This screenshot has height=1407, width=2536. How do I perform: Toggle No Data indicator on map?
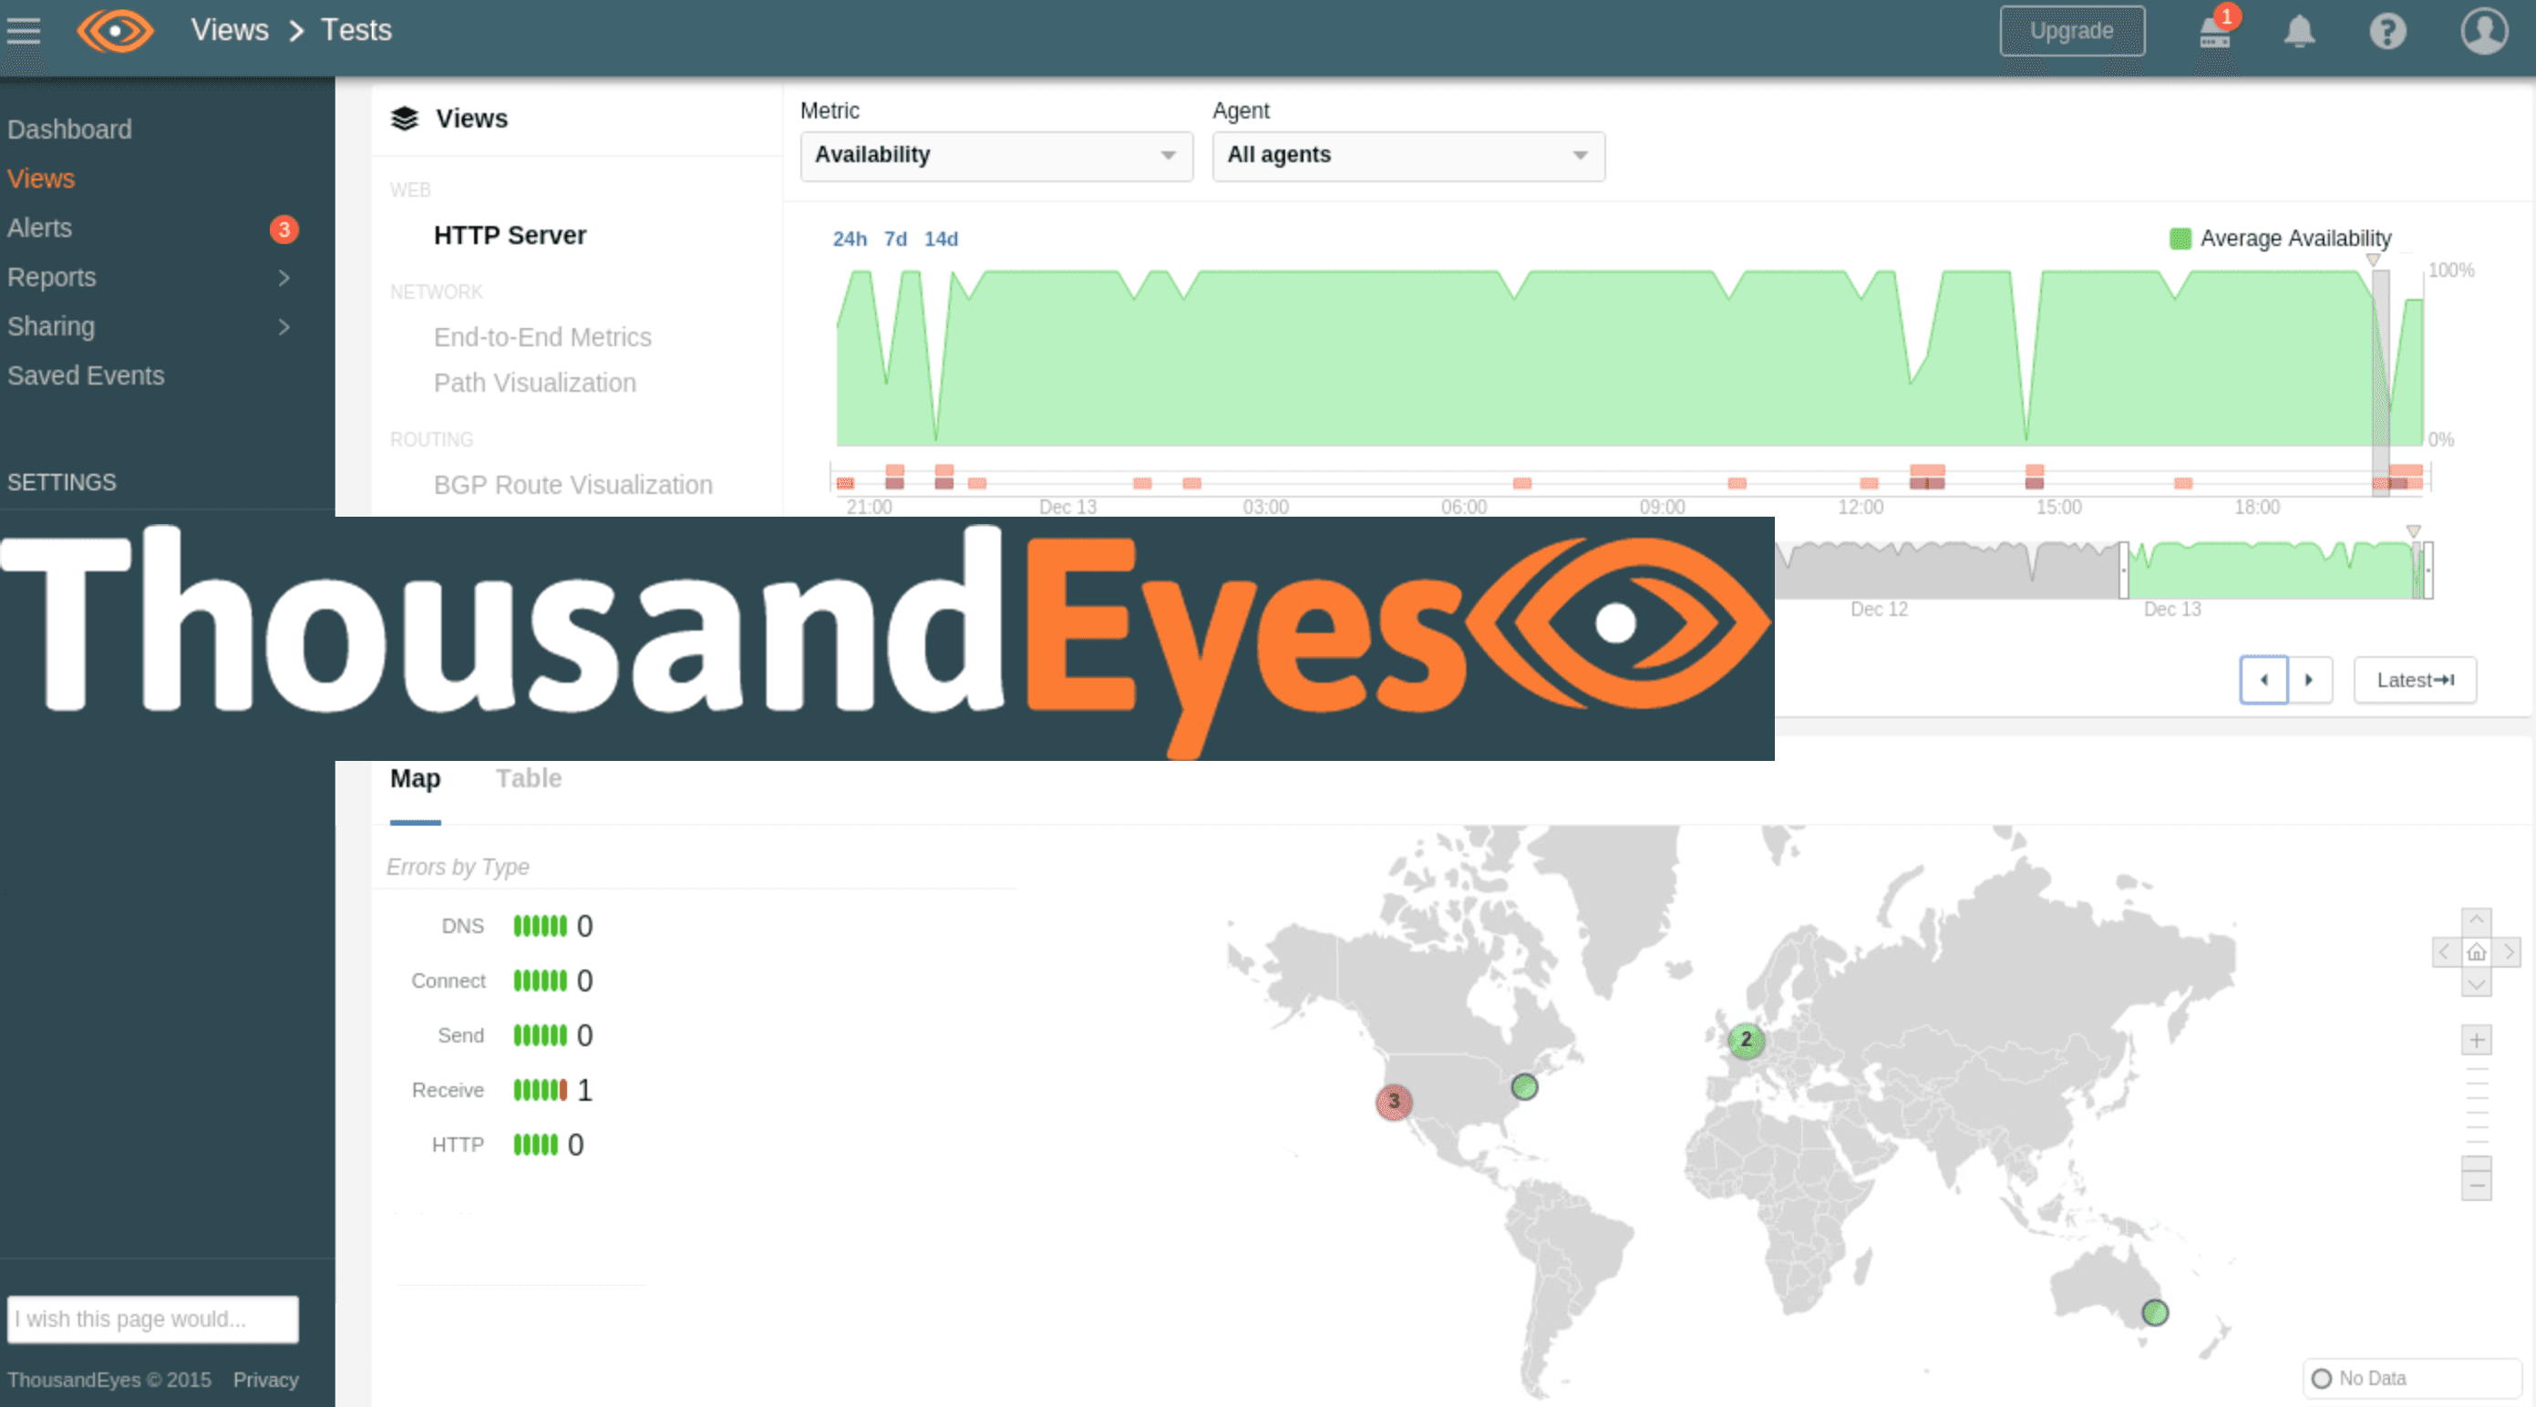[x=2322, y=1379]
